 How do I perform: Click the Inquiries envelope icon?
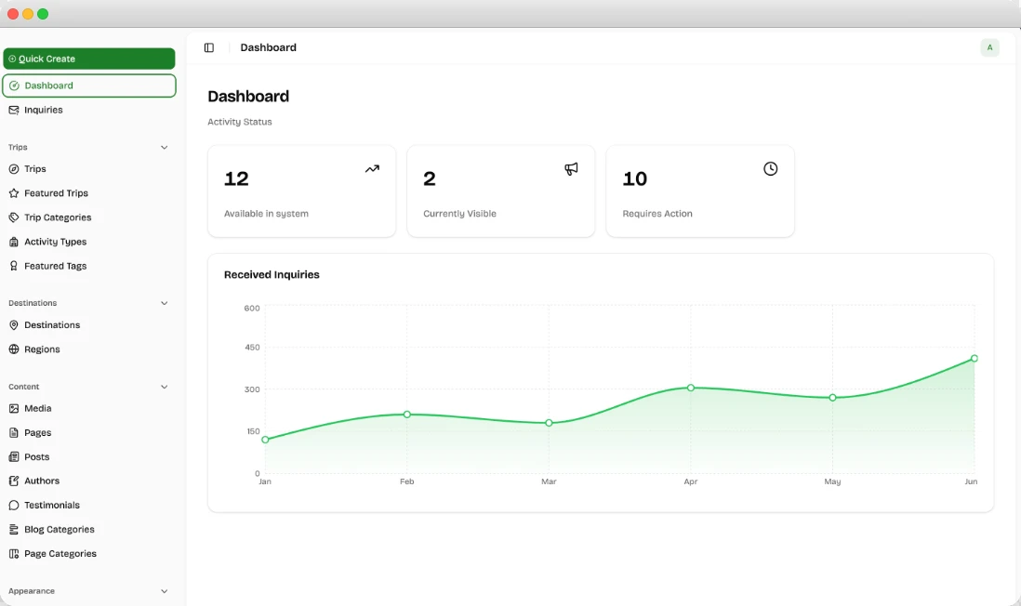(14, 110)
